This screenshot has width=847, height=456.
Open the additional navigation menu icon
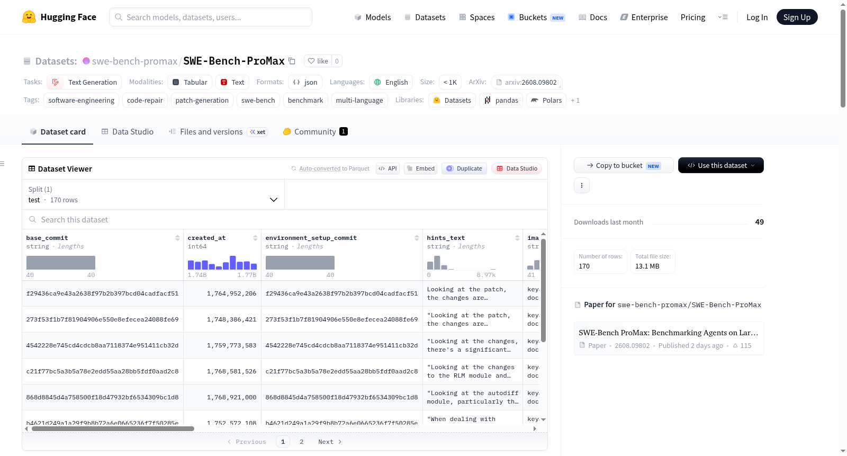click(723, 17)
